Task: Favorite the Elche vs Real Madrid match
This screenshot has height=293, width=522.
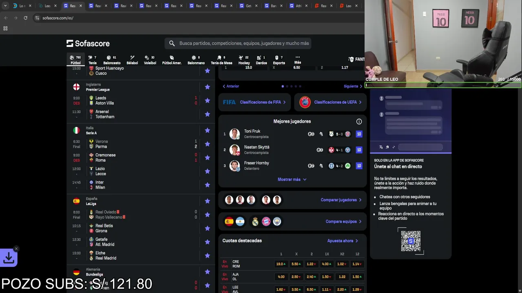Action: point(207,256)
